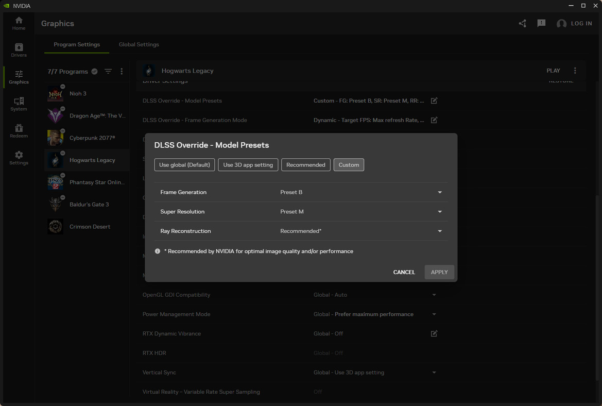
Task: Select the Drivers sidebar icon
Action: pyautogui.click(x=19, y=49)
